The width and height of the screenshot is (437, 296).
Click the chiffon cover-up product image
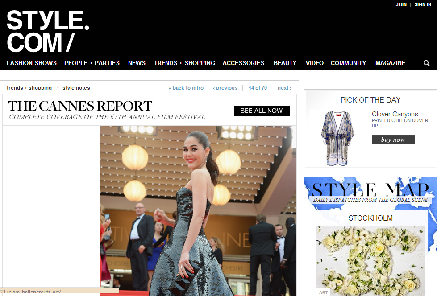pyautogui.click(x=337, y=138)
